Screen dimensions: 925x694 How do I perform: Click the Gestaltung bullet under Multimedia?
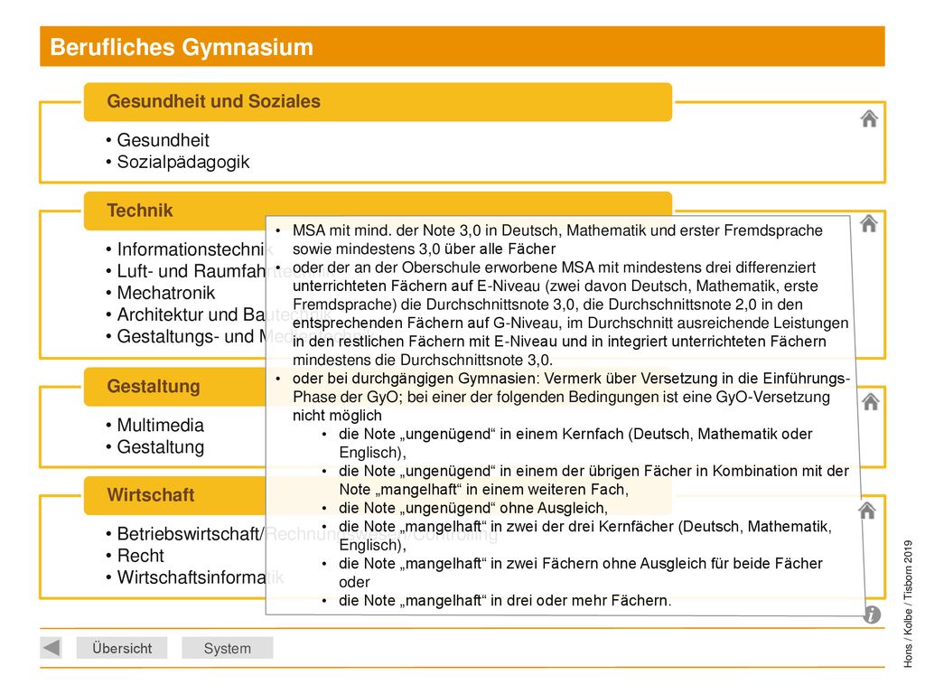155,447
